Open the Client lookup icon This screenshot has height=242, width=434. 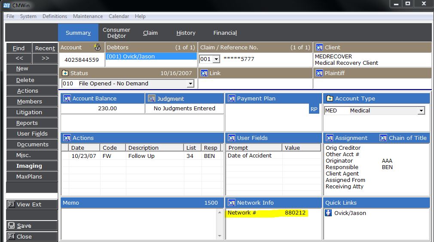(319, 48)
